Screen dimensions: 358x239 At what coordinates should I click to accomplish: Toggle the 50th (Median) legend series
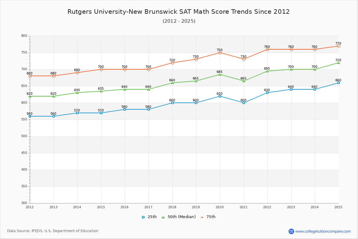click(x=178, y=217)
